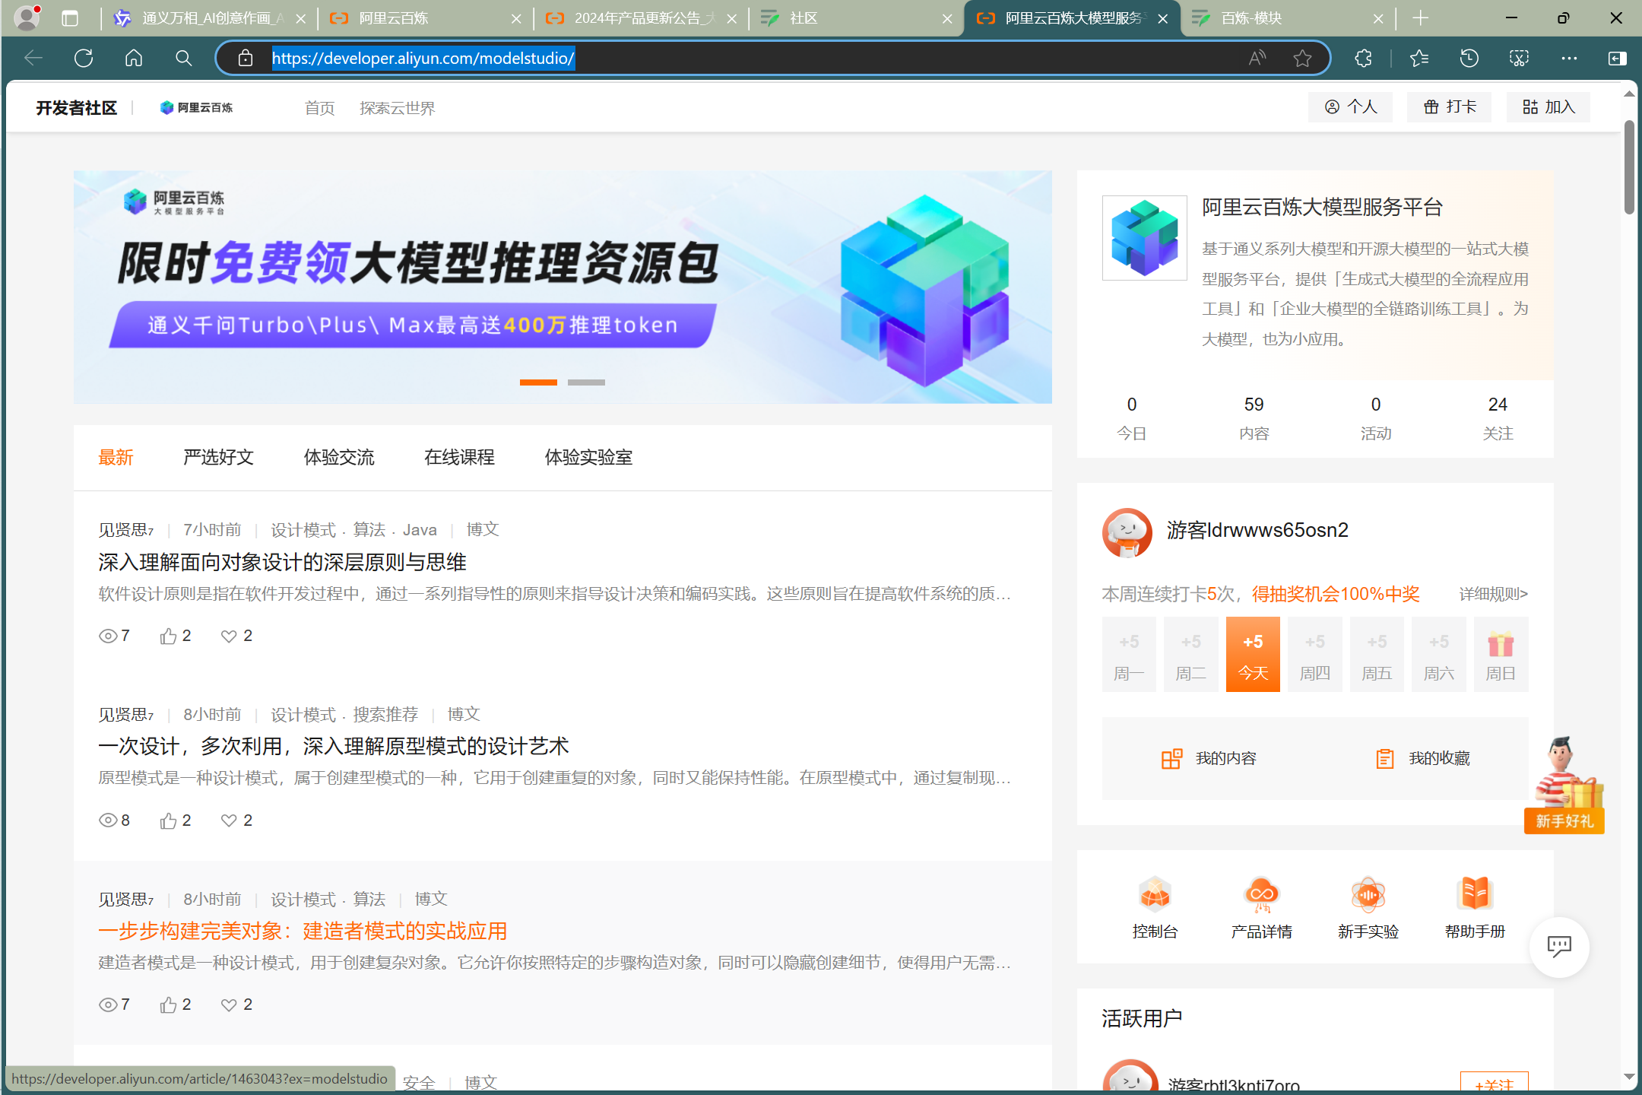Select the first orange banner indicator
1642x1095 pixels.
pos(538,382)
